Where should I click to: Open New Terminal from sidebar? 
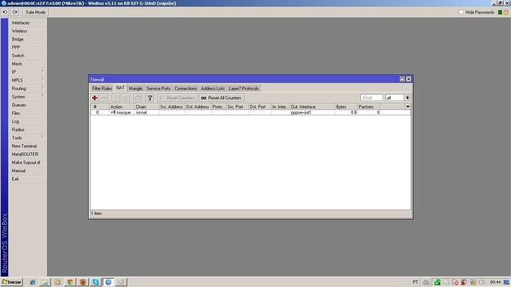(x=27, y=146)
